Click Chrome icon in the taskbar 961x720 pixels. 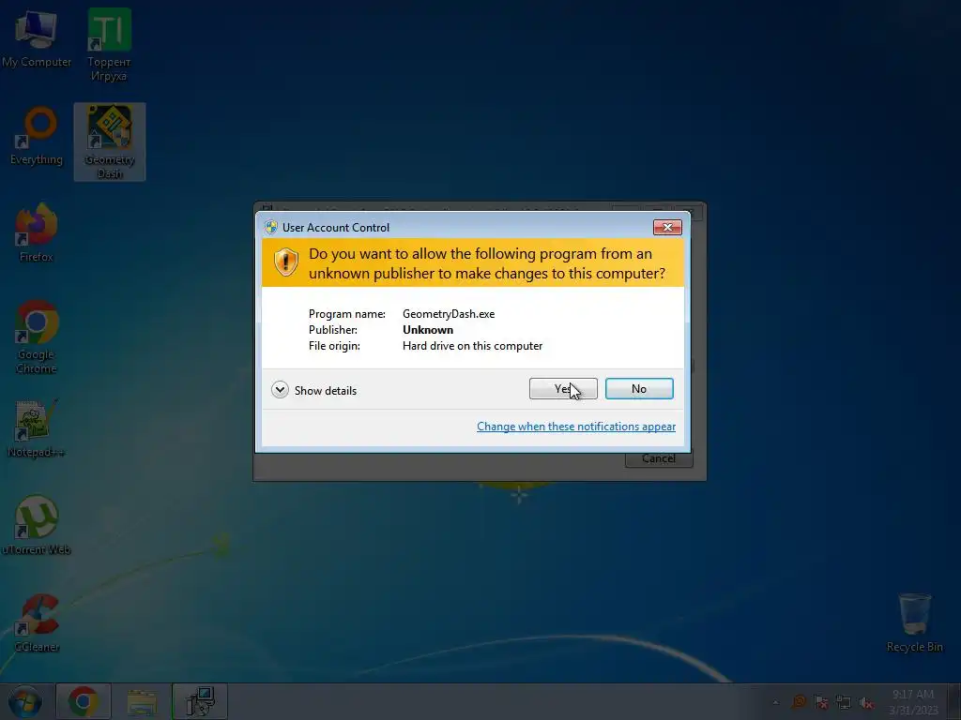point(84,701)
